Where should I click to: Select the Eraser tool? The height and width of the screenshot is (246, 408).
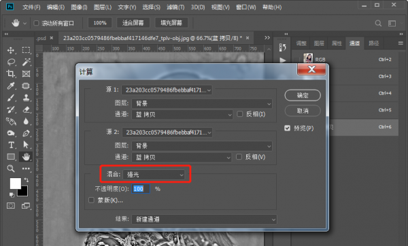tap(26, 109)
